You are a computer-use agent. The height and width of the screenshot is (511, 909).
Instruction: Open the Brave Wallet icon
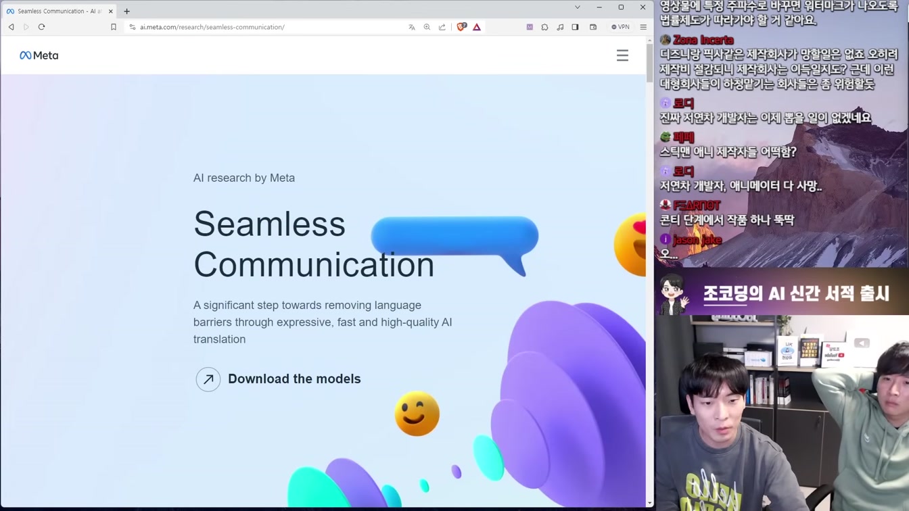click(593, 27)
